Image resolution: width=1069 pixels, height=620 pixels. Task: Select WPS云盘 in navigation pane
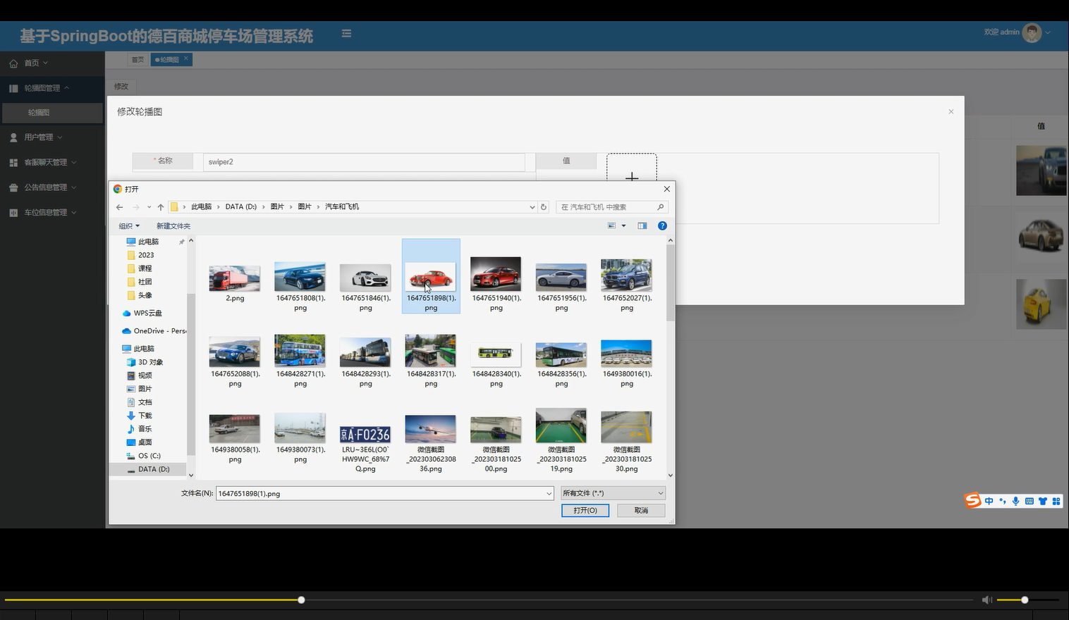(x=147, y=313)
